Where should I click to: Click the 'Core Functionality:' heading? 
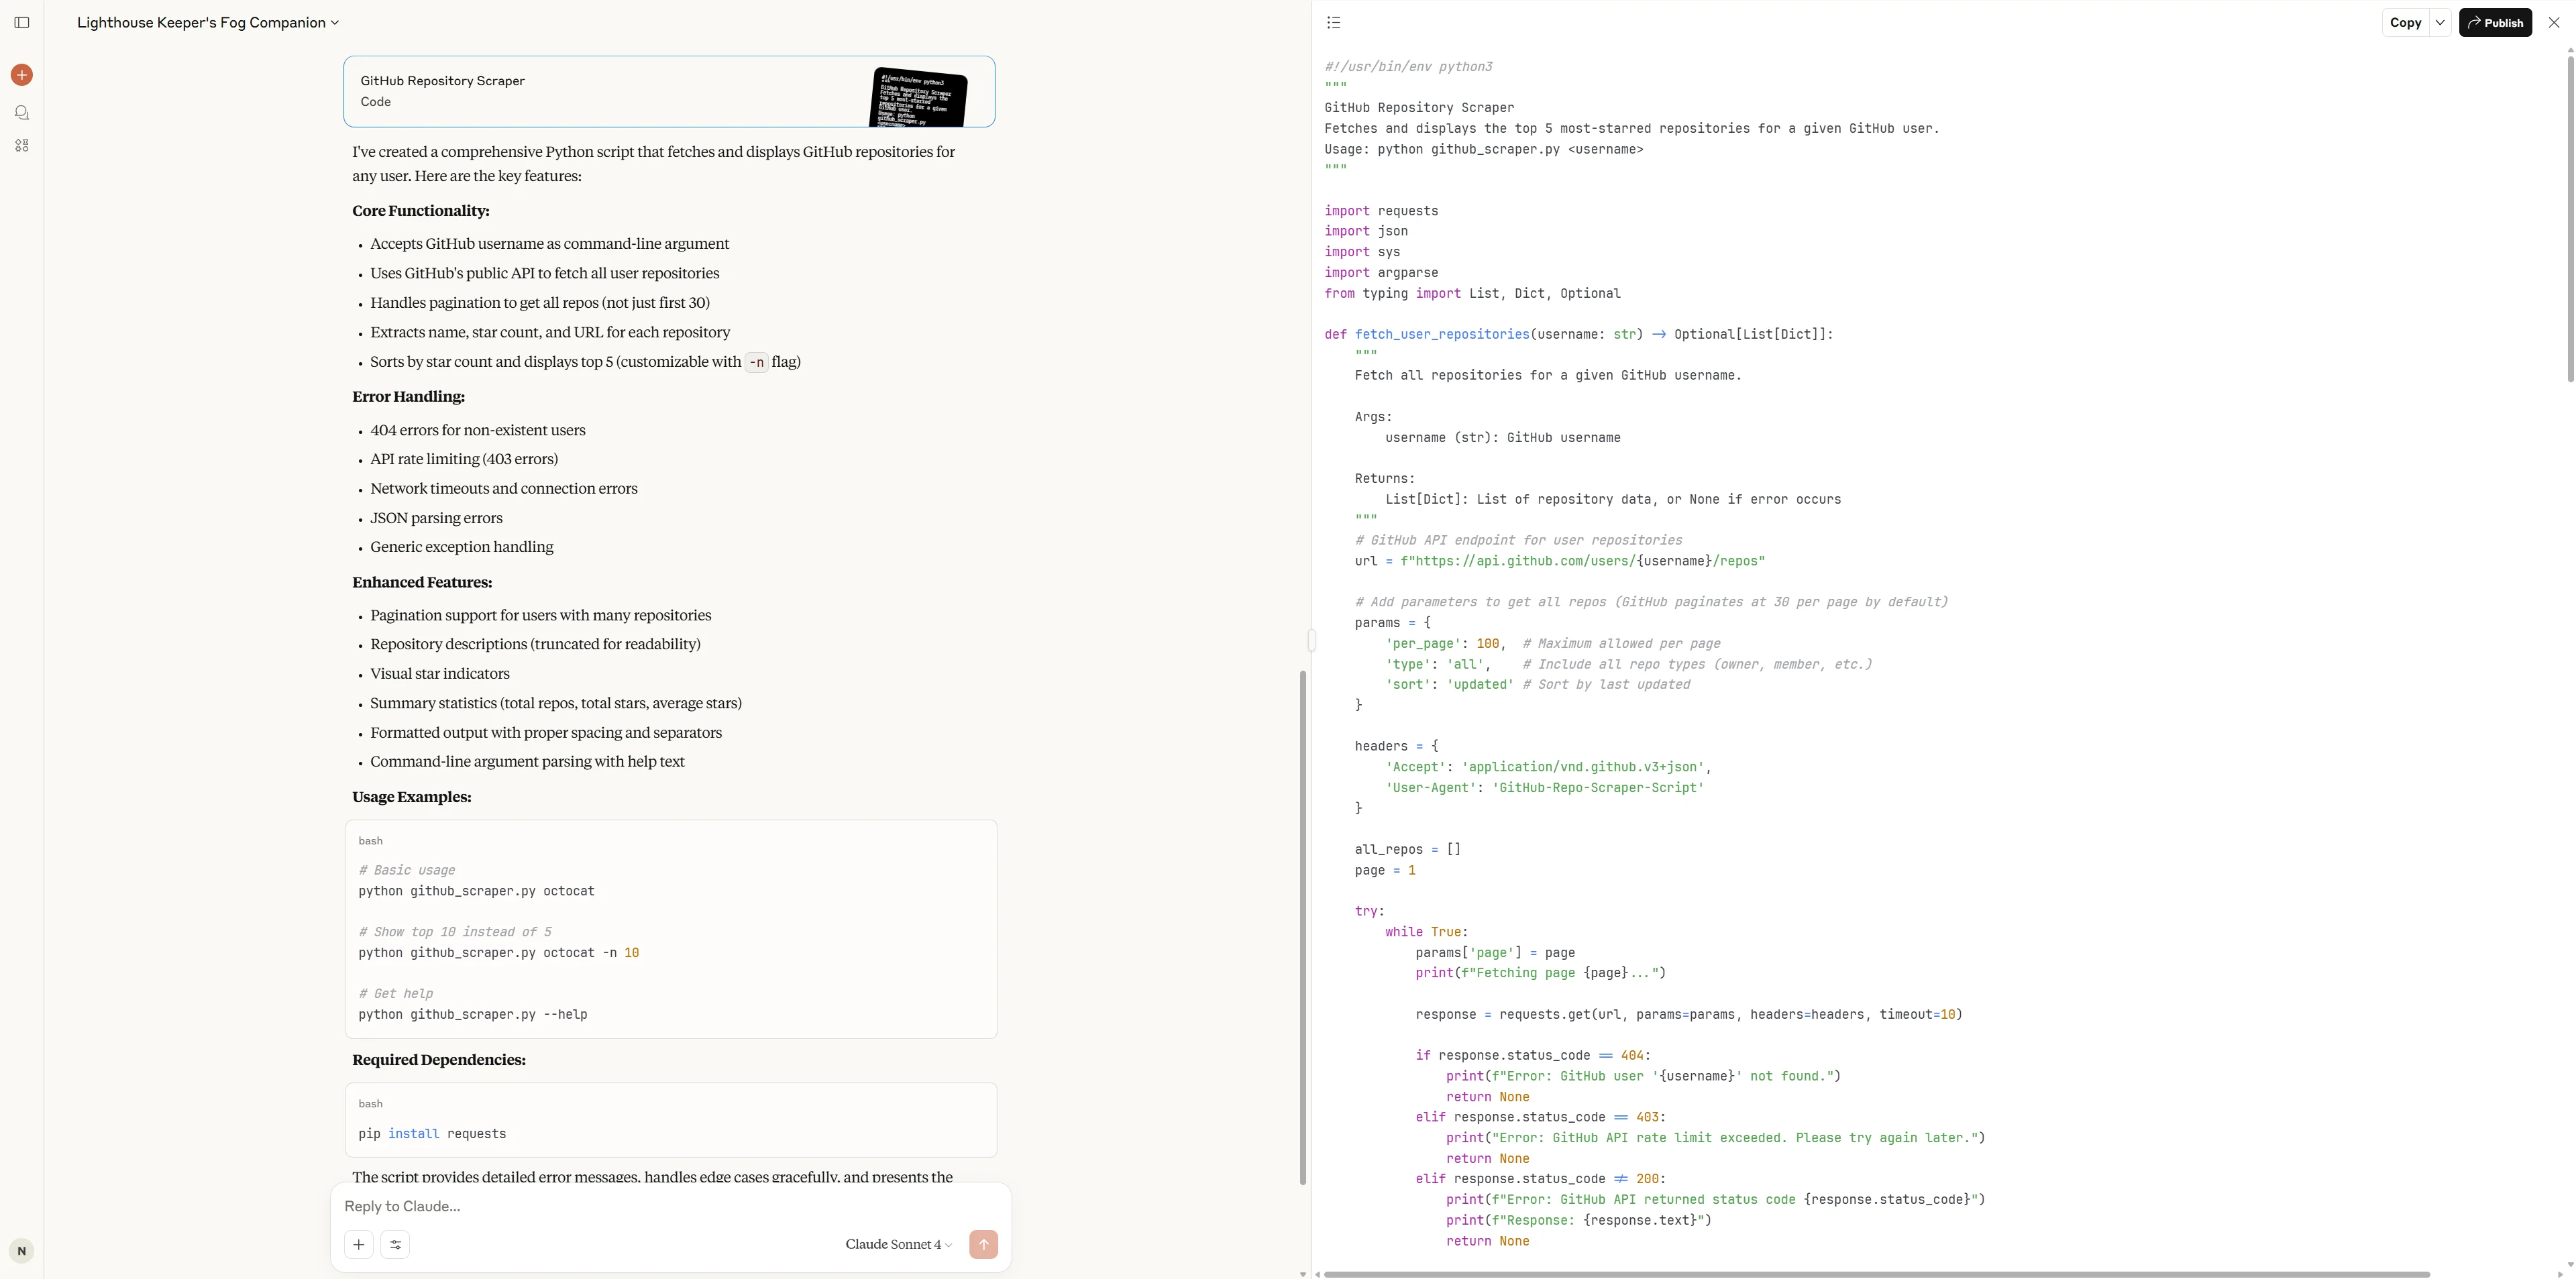pos(420,211)
